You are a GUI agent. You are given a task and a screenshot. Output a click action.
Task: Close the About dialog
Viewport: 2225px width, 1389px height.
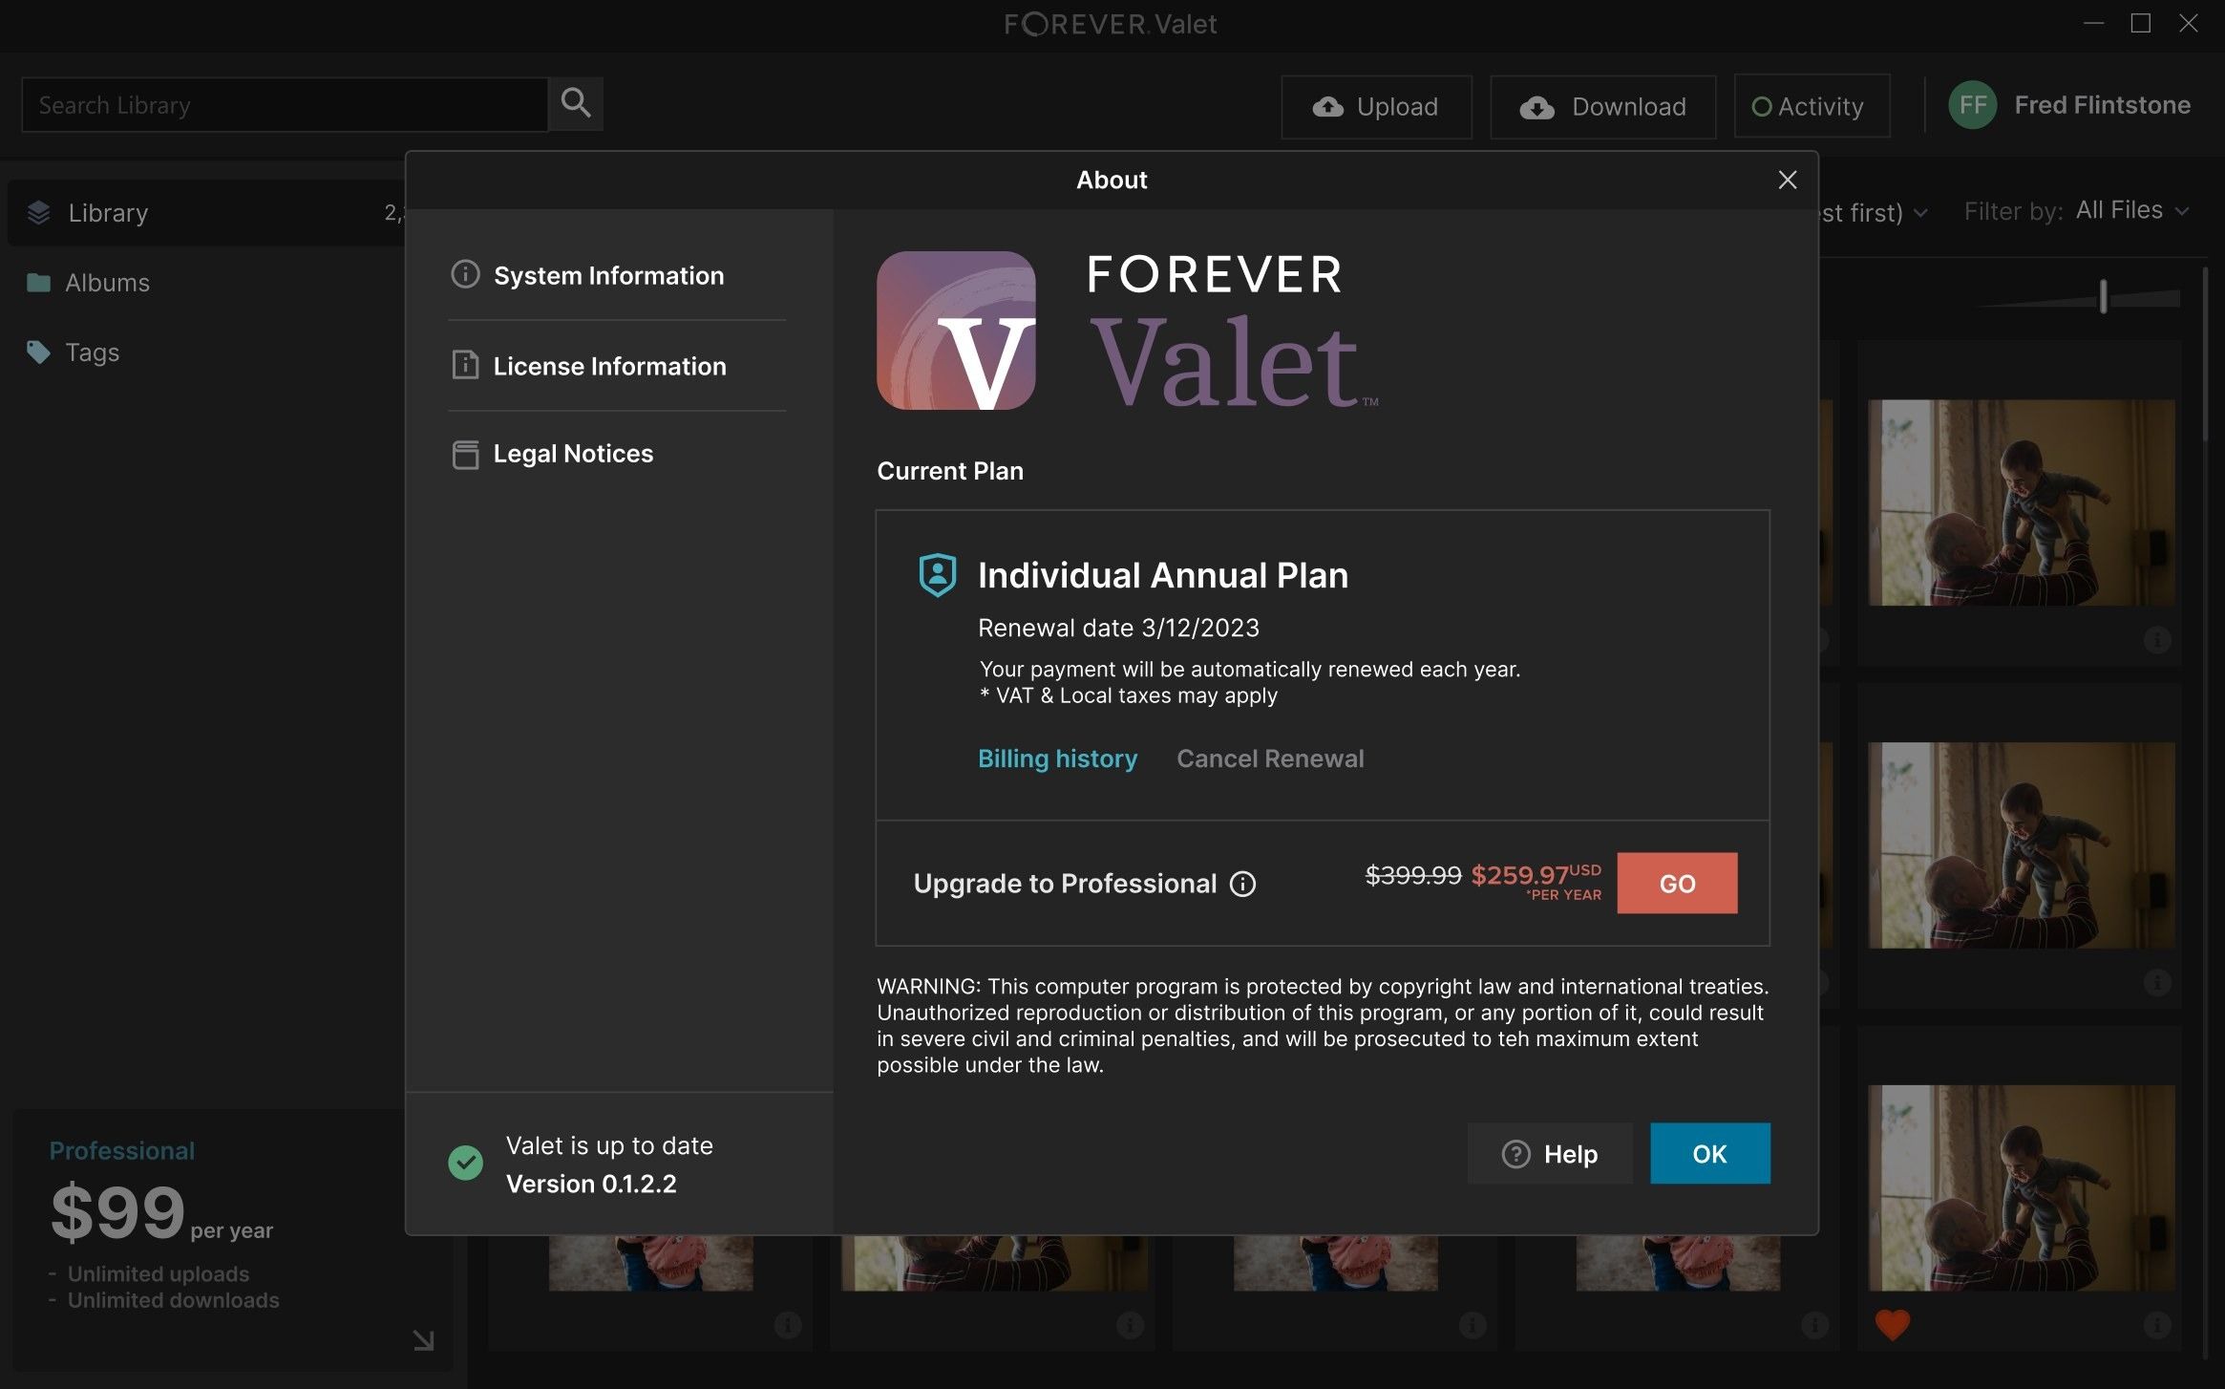[1788, 180]
